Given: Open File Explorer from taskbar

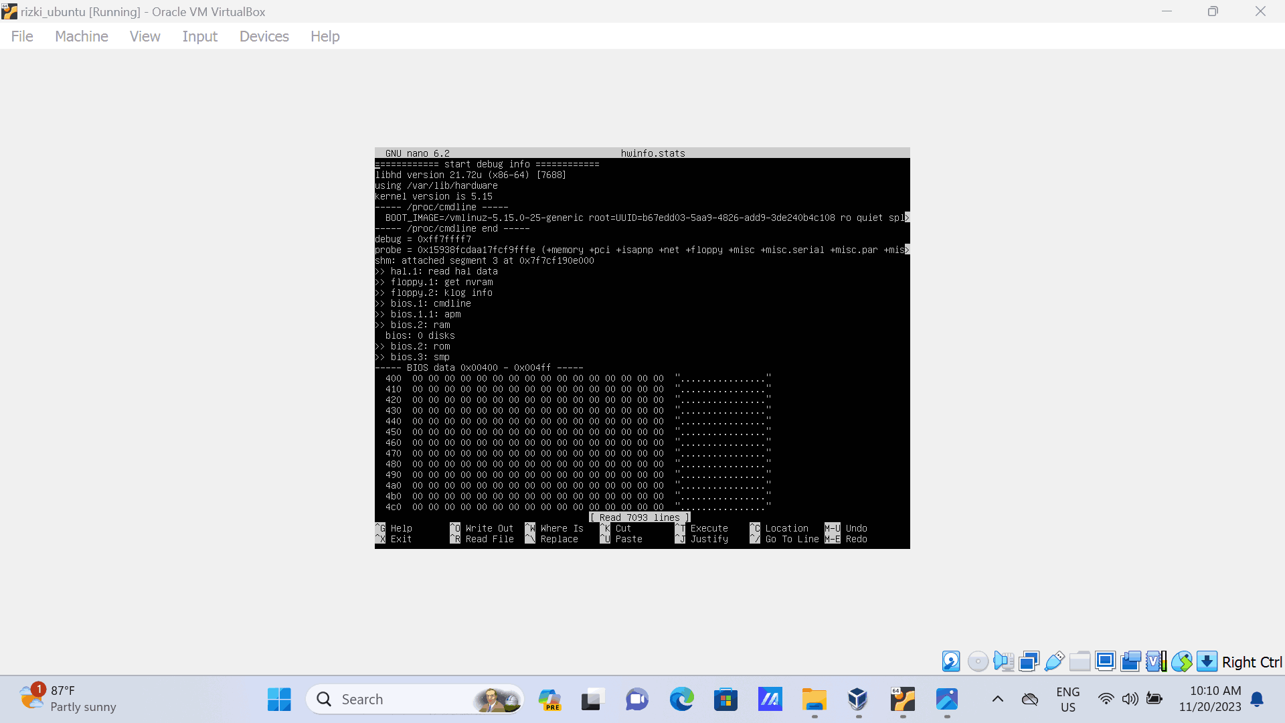Looking at the screenshot, I should coord(814,700).
